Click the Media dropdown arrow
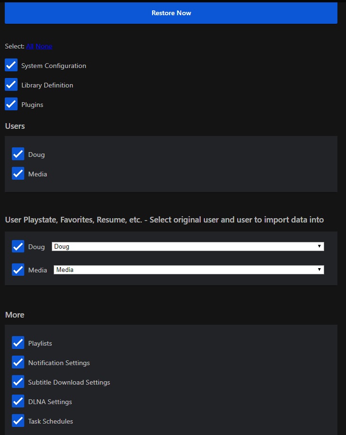346x435 pixels. click(320, 270)
